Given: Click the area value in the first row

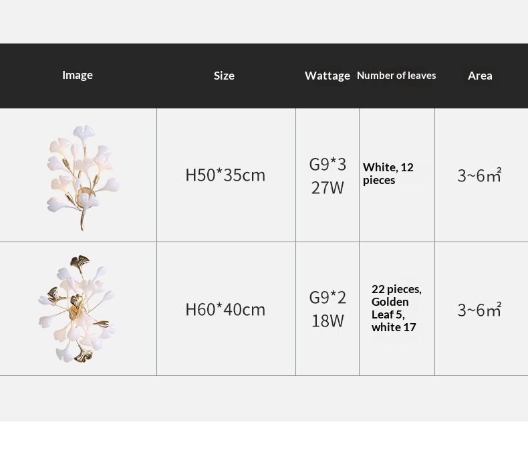Looking at the screenshot, I should point(479,175).
